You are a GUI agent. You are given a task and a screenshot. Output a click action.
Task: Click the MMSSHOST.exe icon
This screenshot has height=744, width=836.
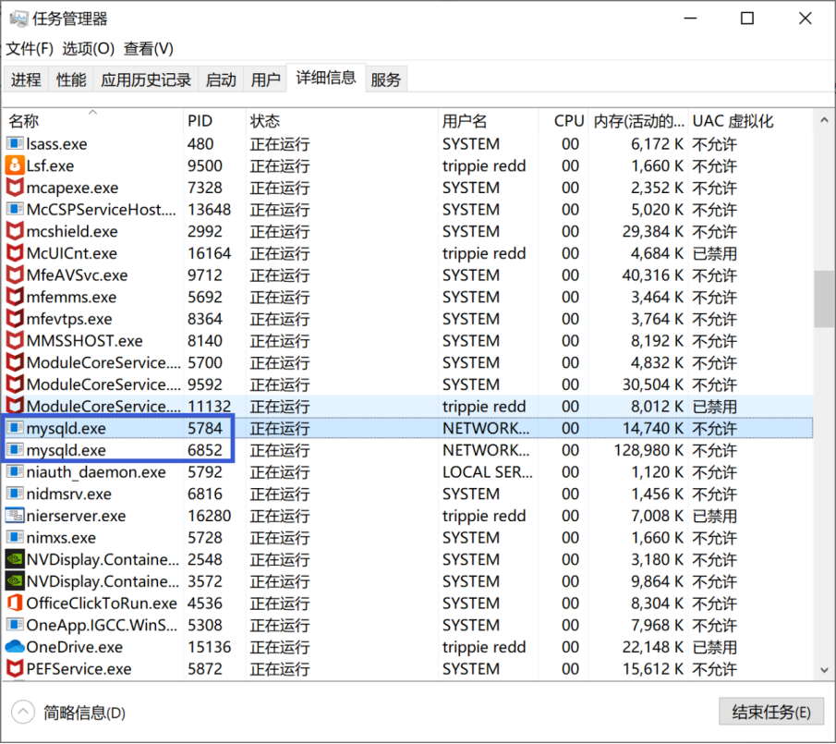(x=15, y=340)
